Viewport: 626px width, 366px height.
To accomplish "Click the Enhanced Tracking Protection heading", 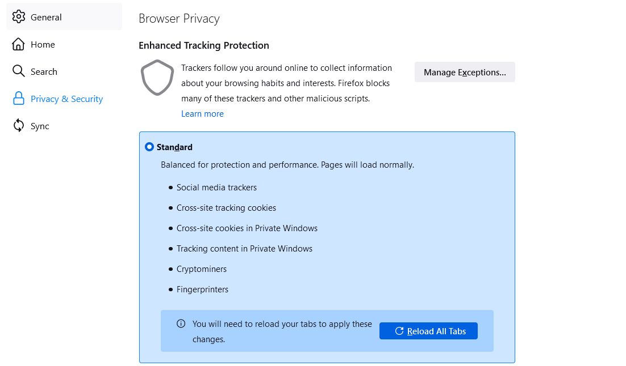I will click(203, 45).
